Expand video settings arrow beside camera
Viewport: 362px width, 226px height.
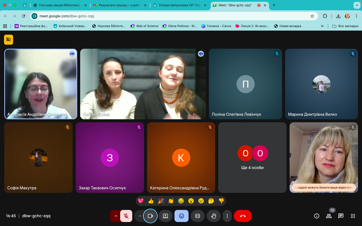(140, 216)
